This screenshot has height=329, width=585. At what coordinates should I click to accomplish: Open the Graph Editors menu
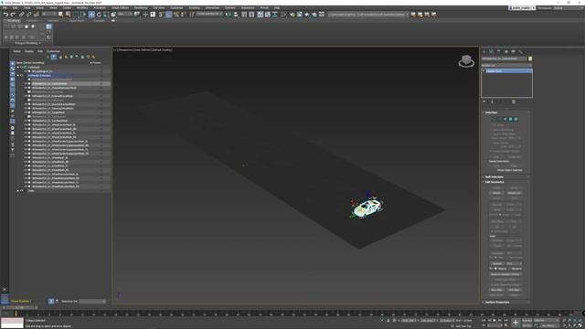pyautogui.click(x=120, y=8)
